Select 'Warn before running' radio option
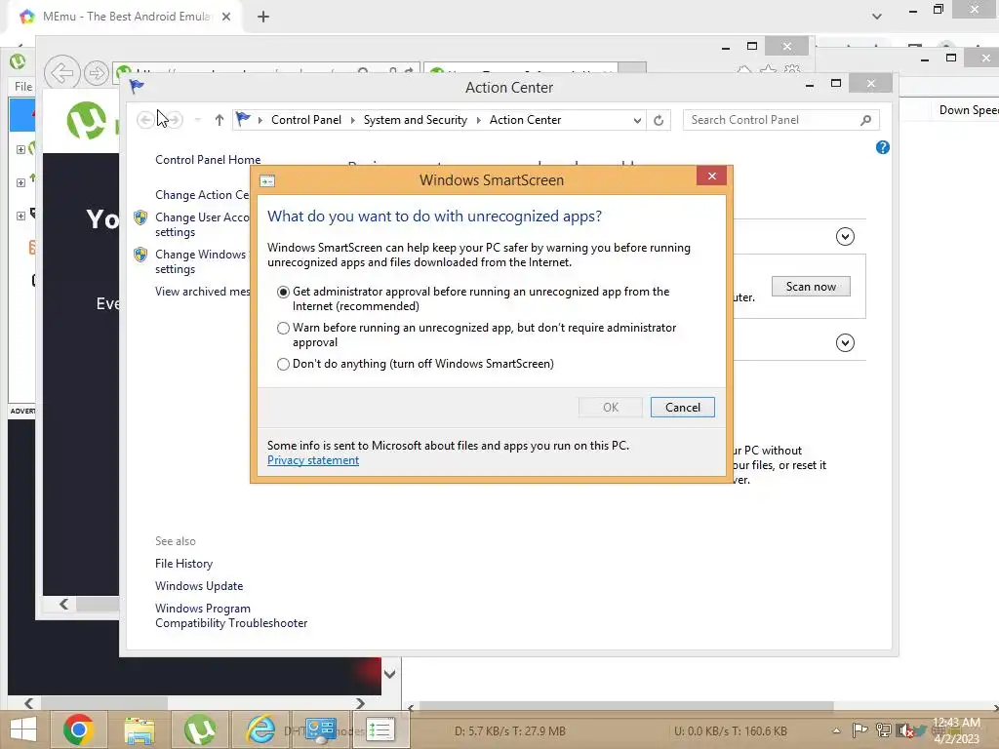Image resolution: width=999 pixels, height=749 pixels. tap(284, 328)
